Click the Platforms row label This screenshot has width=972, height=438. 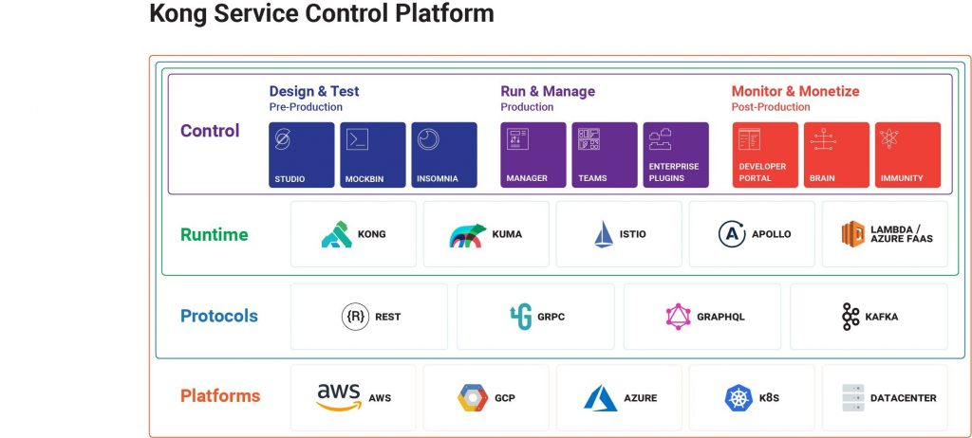tap(220, 396)
